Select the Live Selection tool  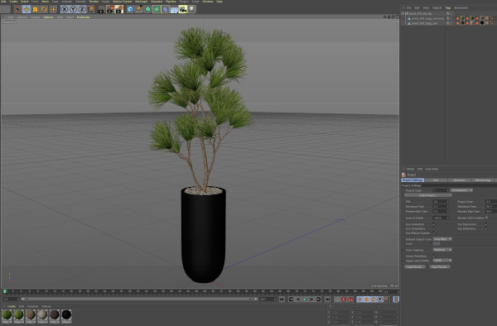[17, 9]
